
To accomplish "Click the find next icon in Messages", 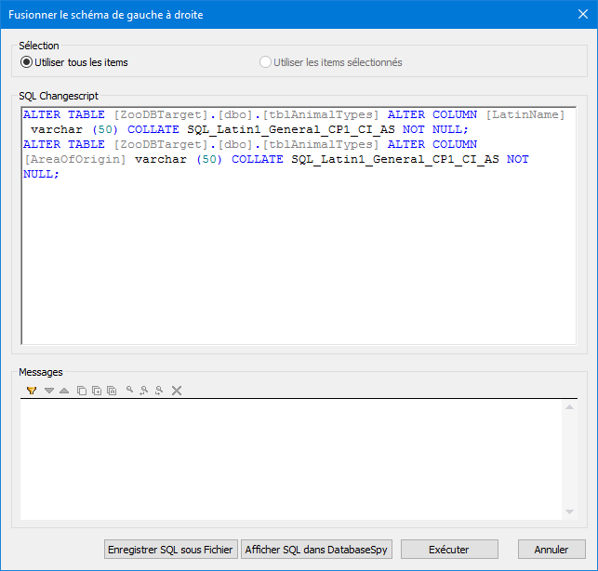I will [x=159, y=391].
